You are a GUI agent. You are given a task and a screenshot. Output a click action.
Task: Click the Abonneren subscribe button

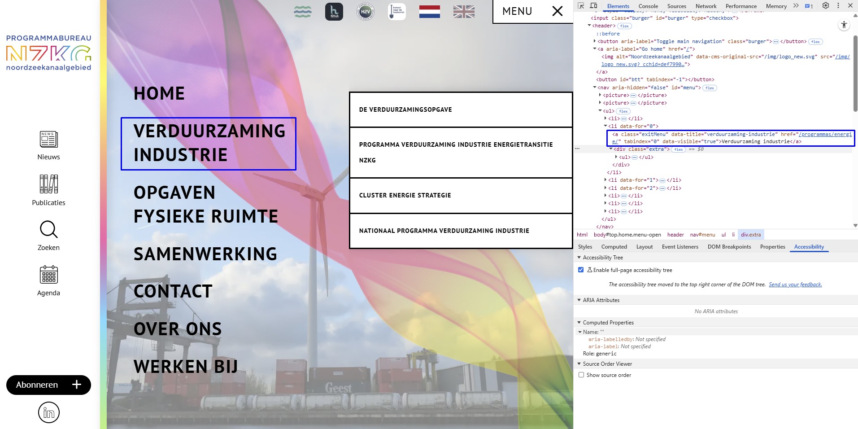pos(48,385)
